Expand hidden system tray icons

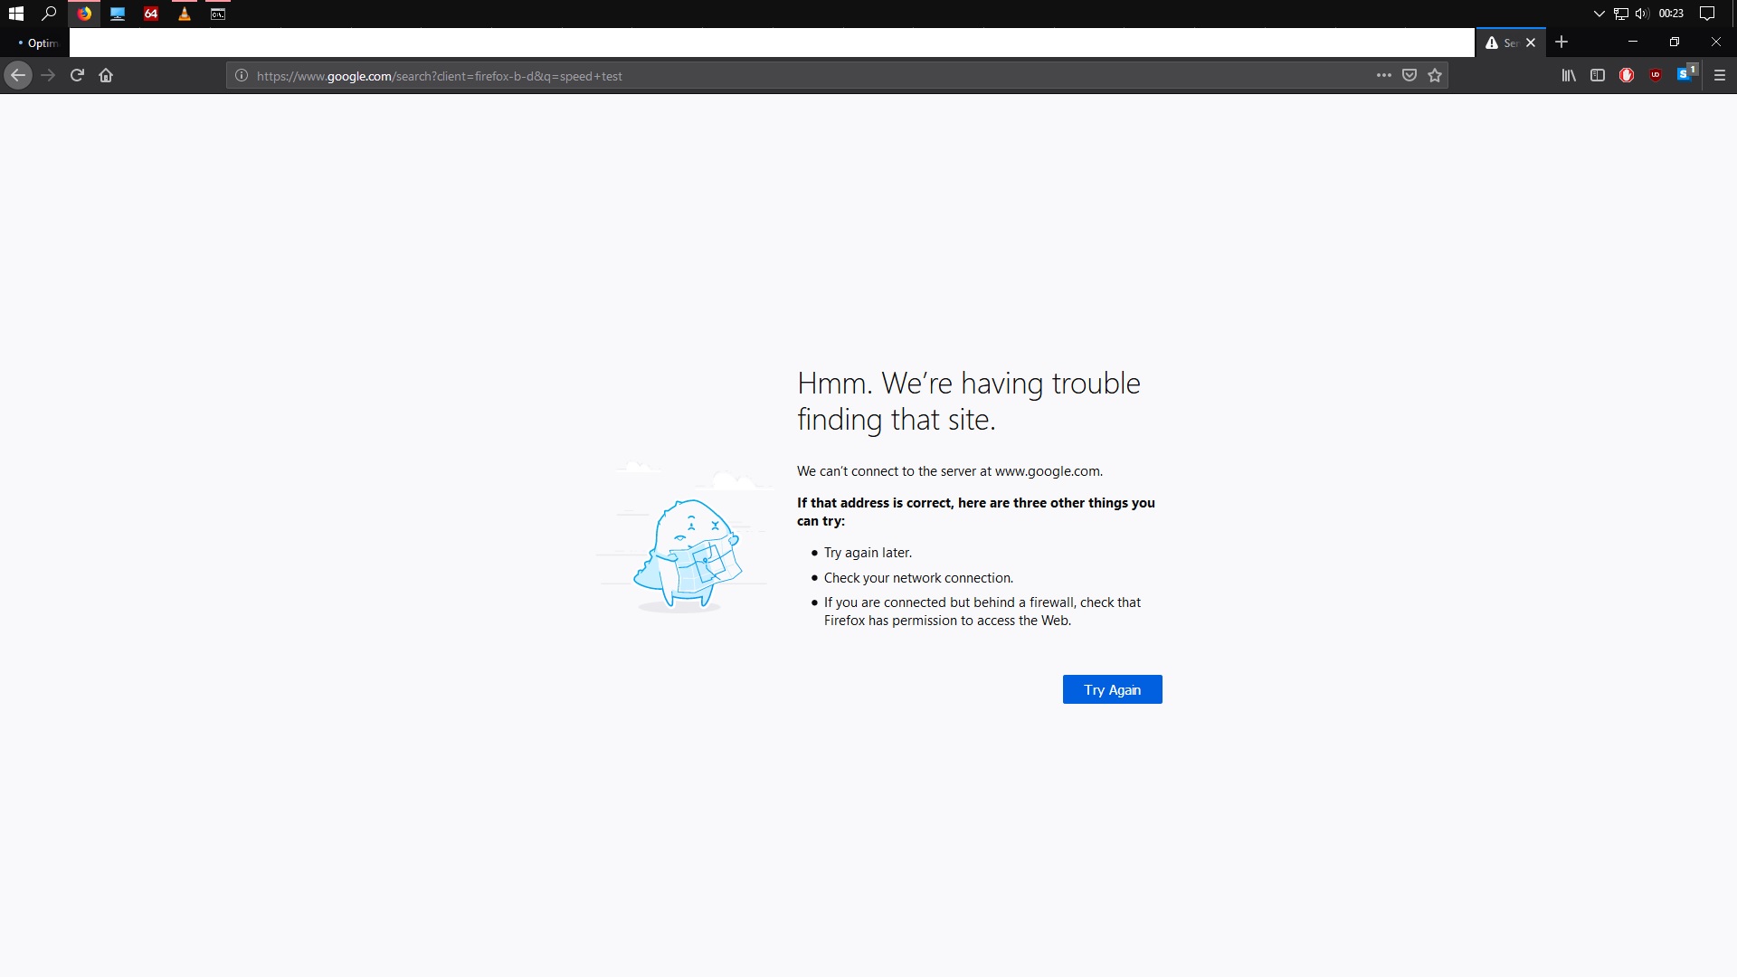point(1599,14)
